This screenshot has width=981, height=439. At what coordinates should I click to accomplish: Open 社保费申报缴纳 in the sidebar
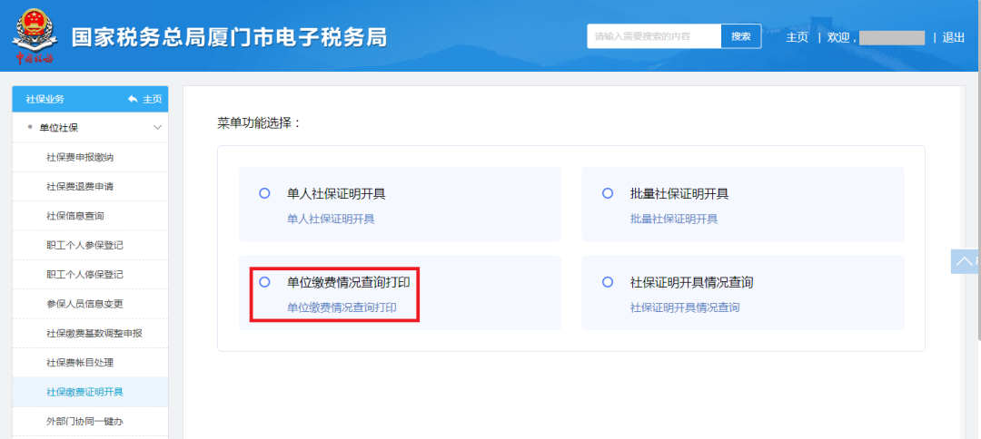click(x=80, y=157)
